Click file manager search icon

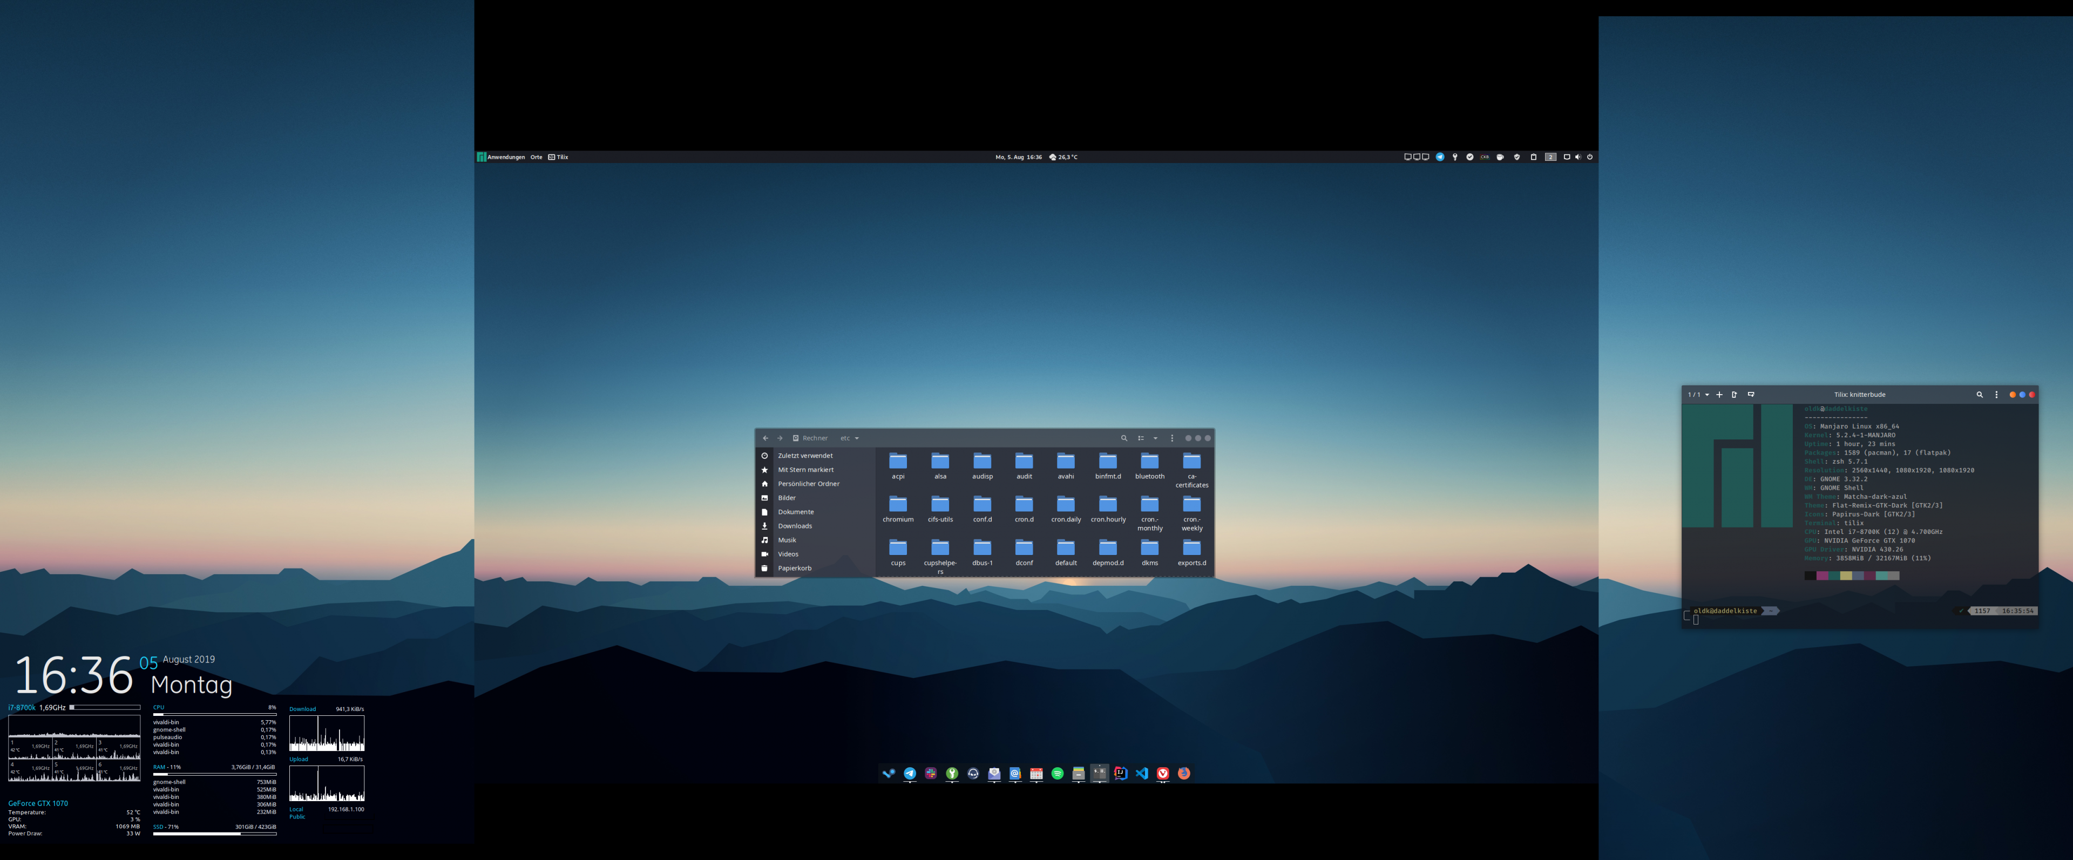pyautogui.click(x=1124, y=438)
